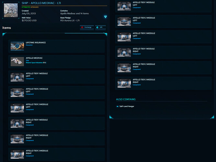The image size is (216, 162).
Task: Click right-column Apollo Tier 3 Module Right thumbnail
Action: [x=124, y=83]
